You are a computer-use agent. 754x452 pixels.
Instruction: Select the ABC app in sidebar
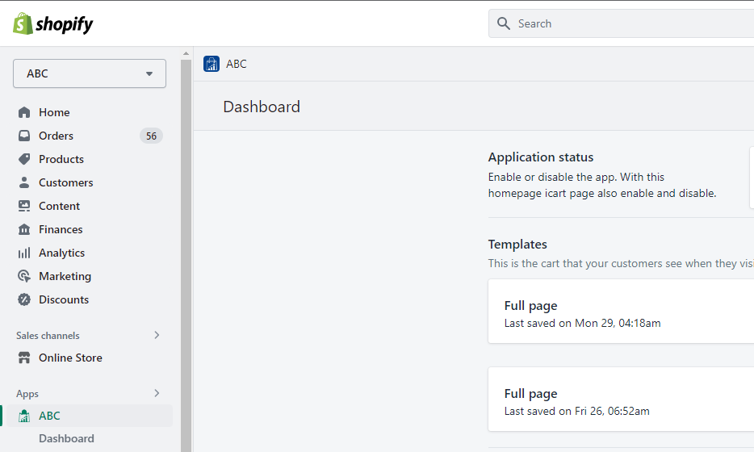click(90, 416)
